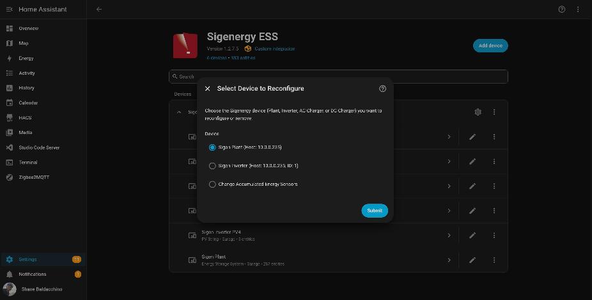The image size is (592, 300).
Task: Open the Calendar sidebar icon
Action: point(10,103)
